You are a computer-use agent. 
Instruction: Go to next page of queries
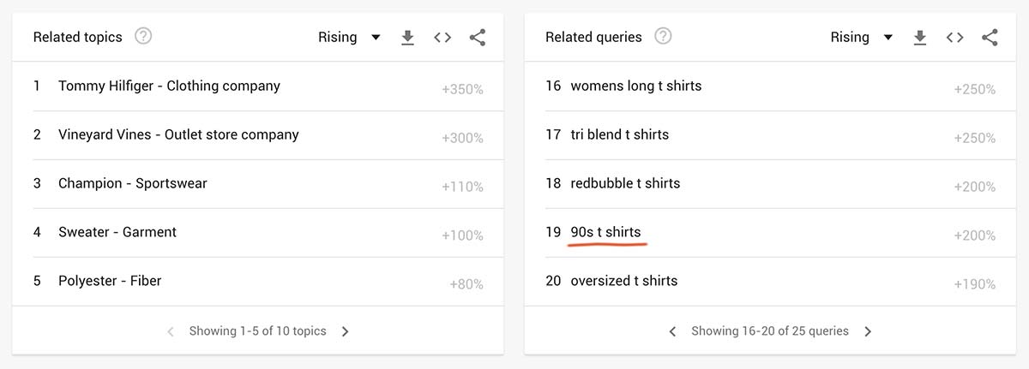(x=868, y=331)
